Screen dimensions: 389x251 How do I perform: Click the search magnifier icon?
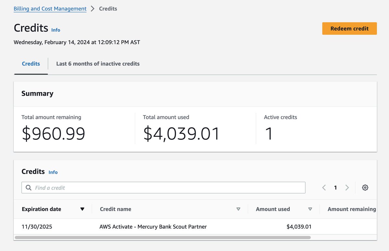point(29,188)
